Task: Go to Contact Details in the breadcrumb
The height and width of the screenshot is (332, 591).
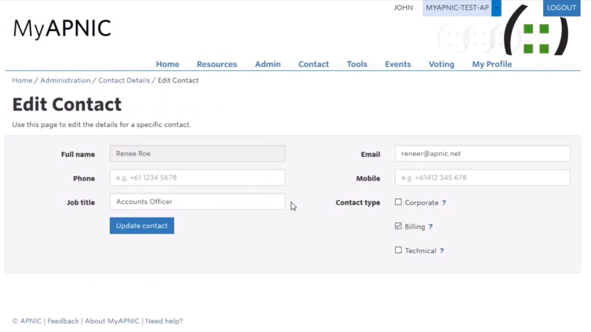Action: pos(124,80)
